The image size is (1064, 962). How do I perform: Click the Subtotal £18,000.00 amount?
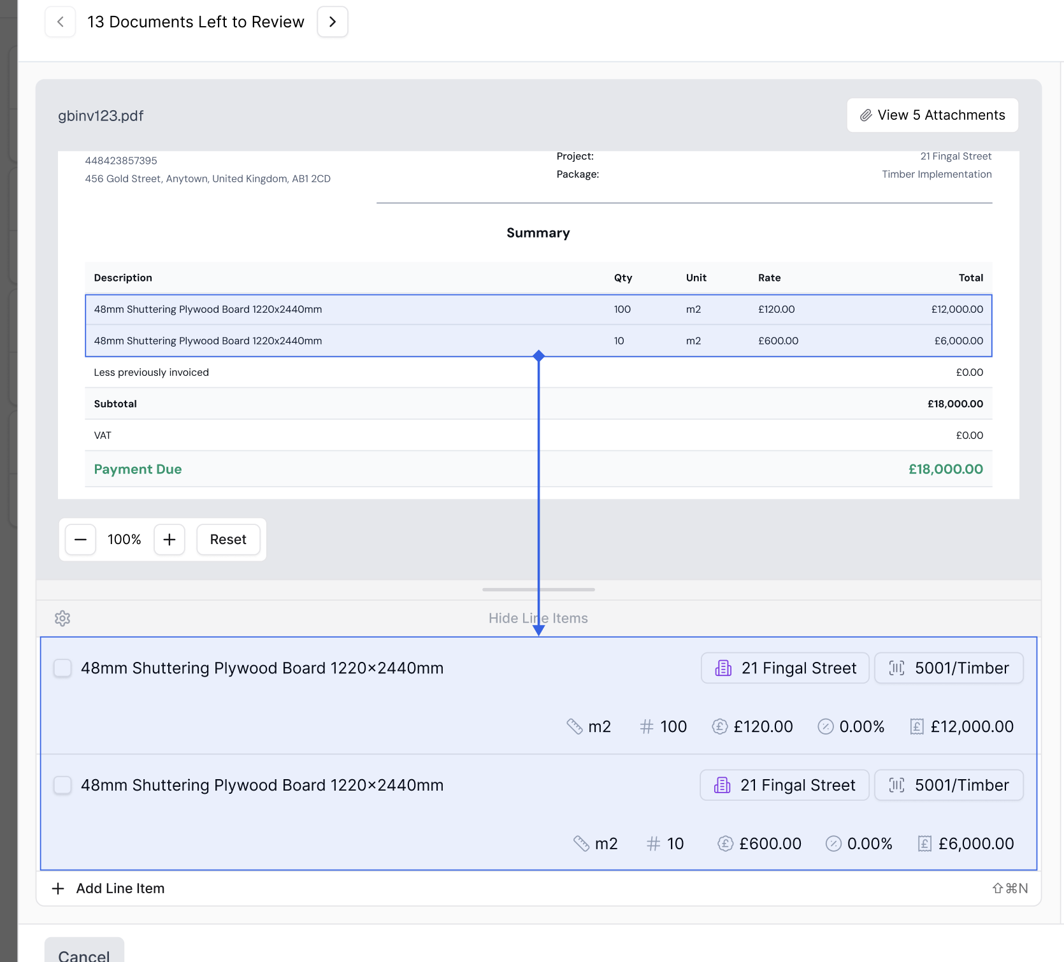coord(955,404)
